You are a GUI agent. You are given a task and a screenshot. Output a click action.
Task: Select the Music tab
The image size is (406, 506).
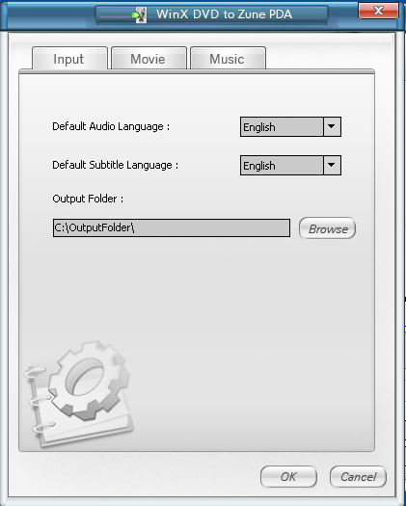(x=228, y=59)
